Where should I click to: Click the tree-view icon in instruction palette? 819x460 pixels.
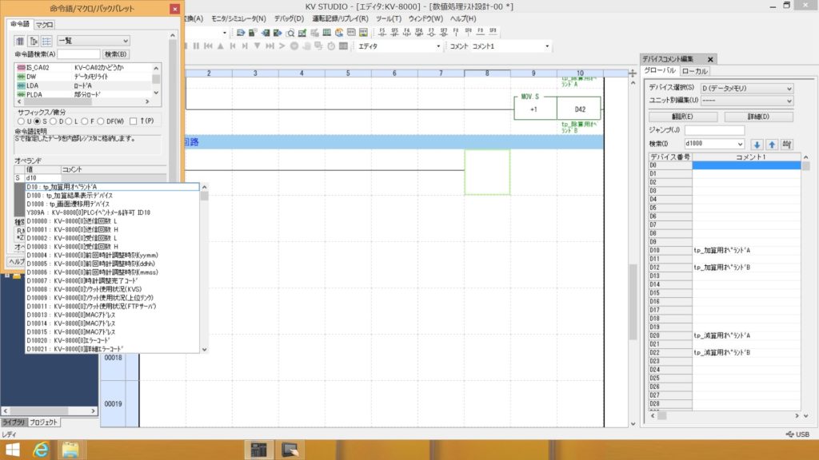click(34, 41)
